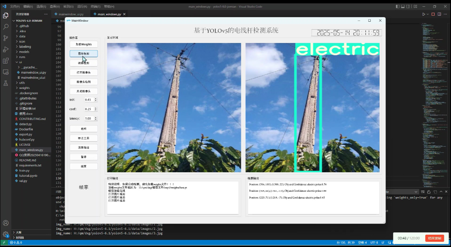Image resolution: width=451 pixels, height=247 pixels.
Task: Switch to the mainwindow_ui.py editor tab
Action: [71, 14]
